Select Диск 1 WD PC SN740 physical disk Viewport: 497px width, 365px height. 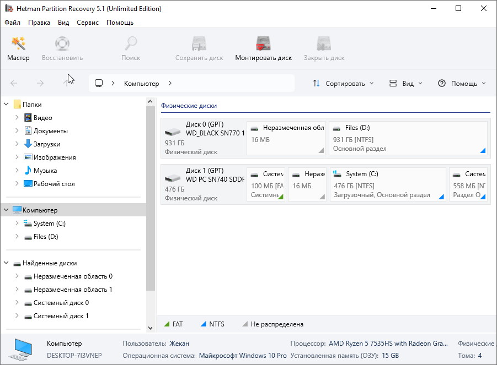204,184
